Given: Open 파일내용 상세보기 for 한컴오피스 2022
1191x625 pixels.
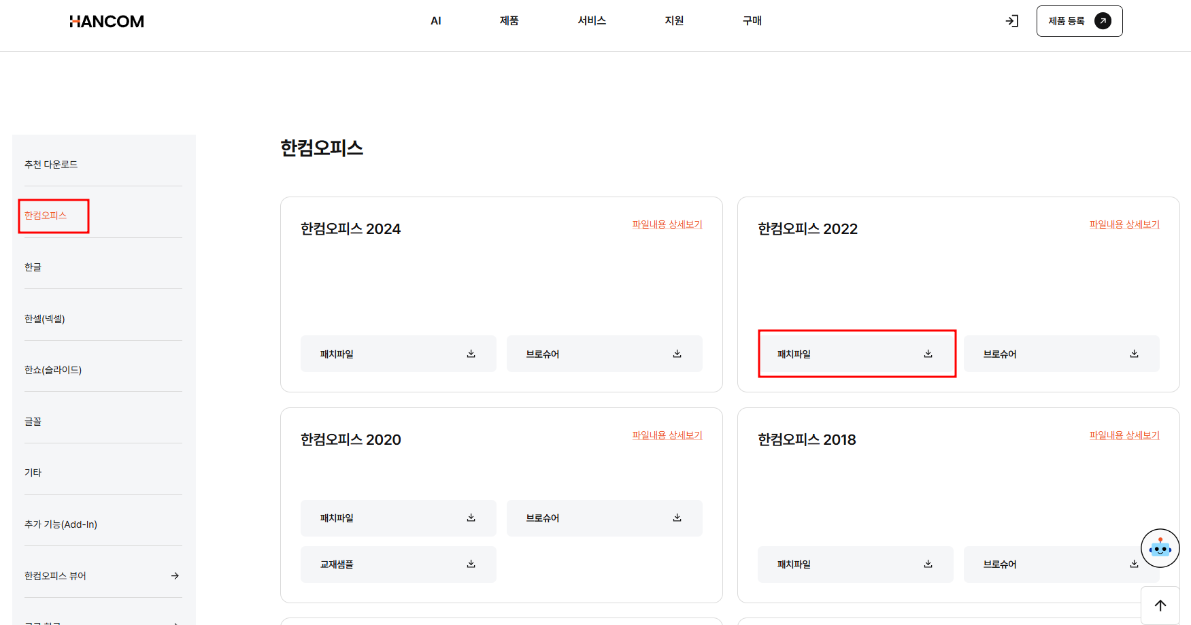Looking at the screenshot, I should [x=1124, y=224].
